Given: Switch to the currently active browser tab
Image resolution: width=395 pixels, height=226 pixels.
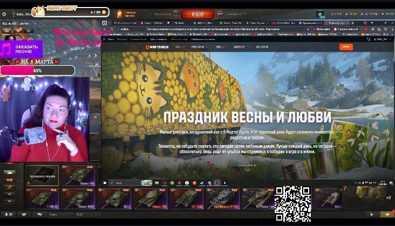Looking at the screenshot, I should click(337, 23).
